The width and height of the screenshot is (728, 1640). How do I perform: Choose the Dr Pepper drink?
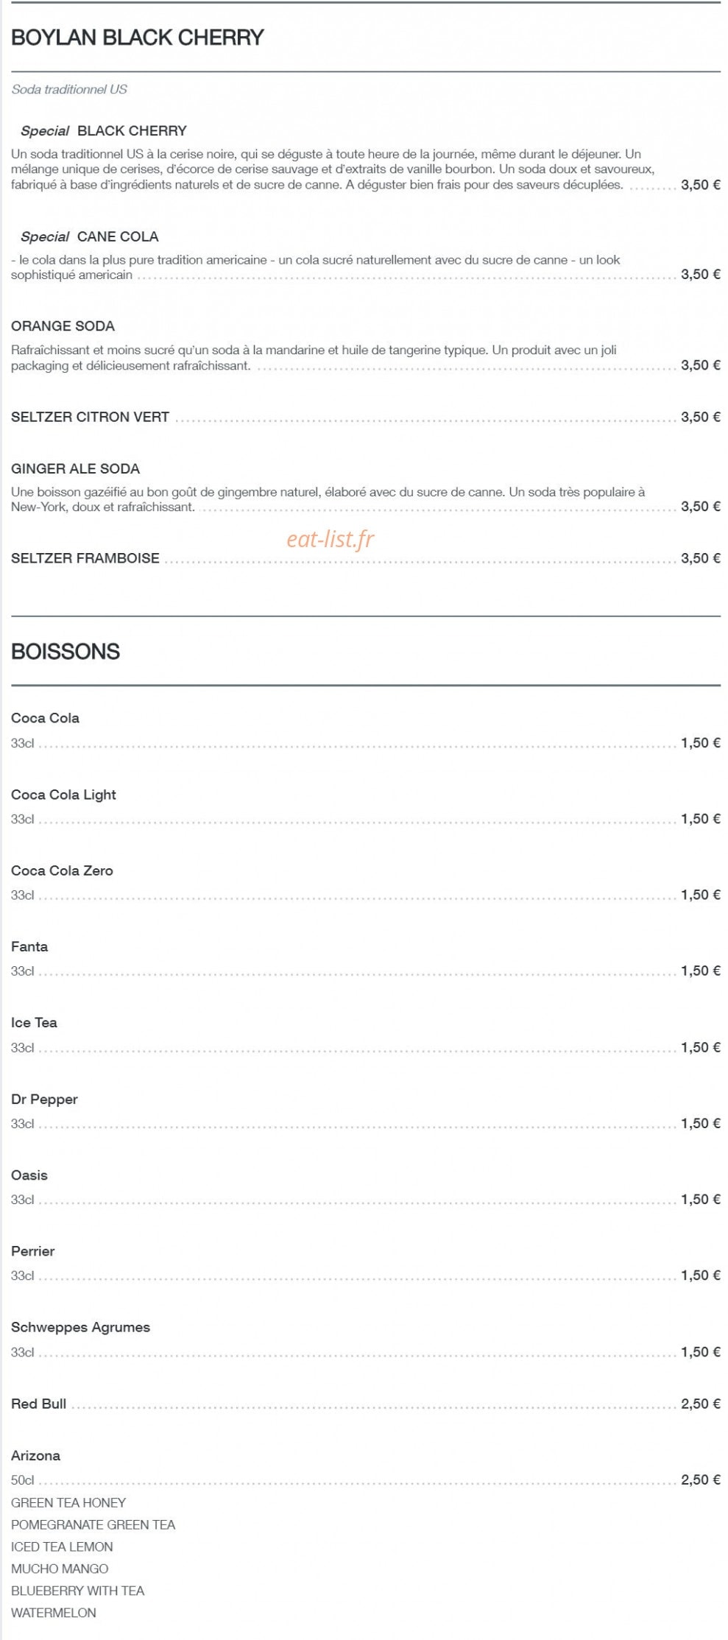pos(44,1099)
